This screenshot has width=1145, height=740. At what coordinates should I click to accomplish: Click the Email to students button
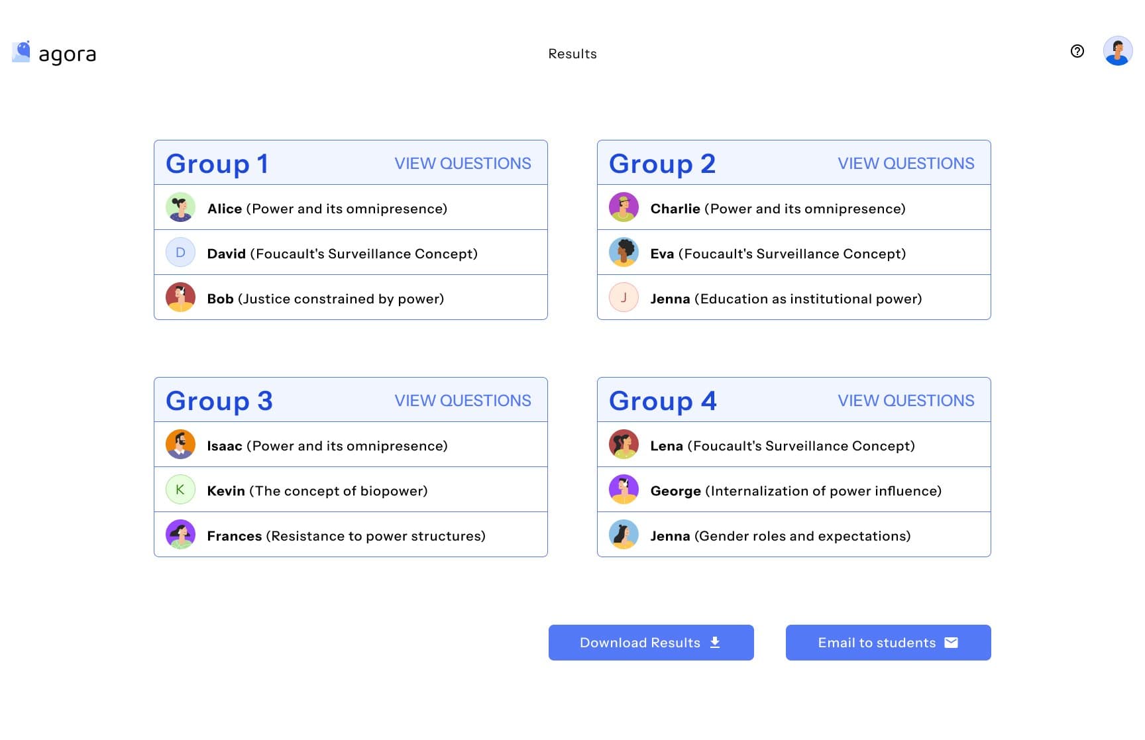click(889, 643)
